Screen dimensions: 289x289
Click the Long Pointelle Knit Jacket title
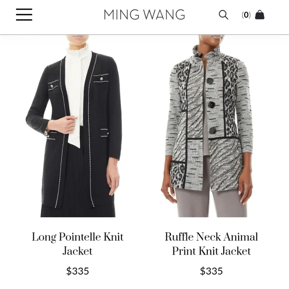coord(77,244)
